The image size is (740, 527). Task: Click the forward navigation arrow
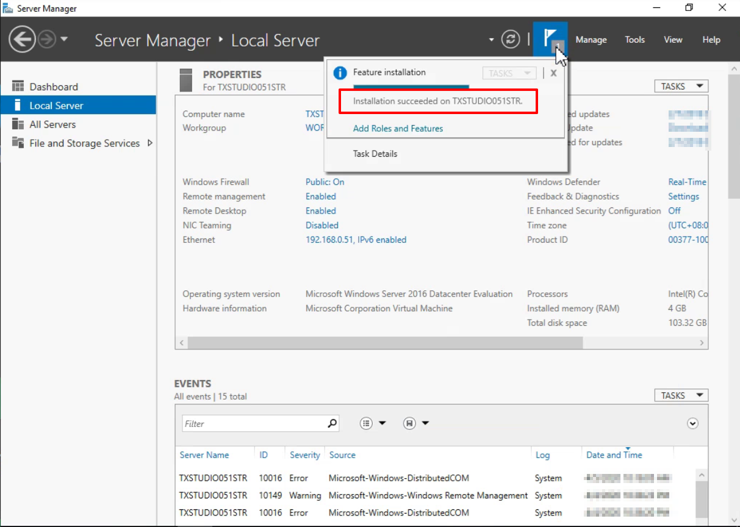tap(47, 40)
